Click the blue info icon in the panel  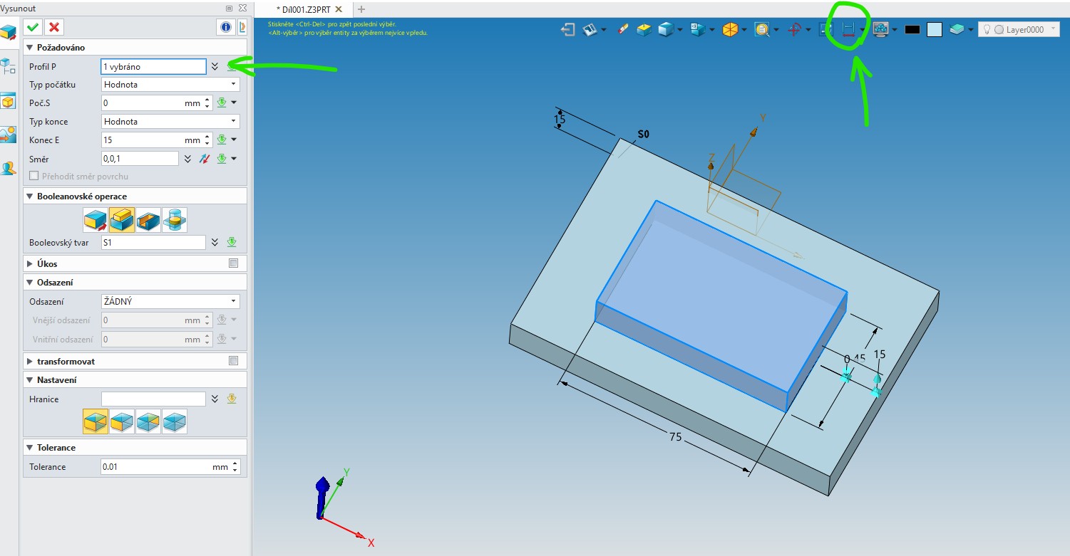tap(226, 27)
